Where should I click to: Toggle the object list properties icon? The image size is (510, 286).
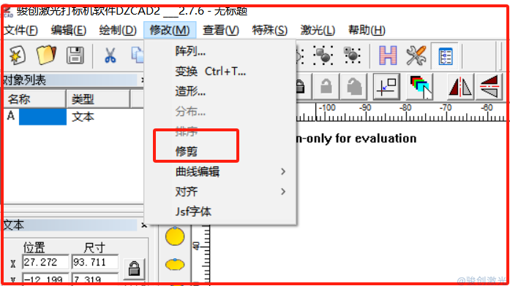click(x=445, y=55)
